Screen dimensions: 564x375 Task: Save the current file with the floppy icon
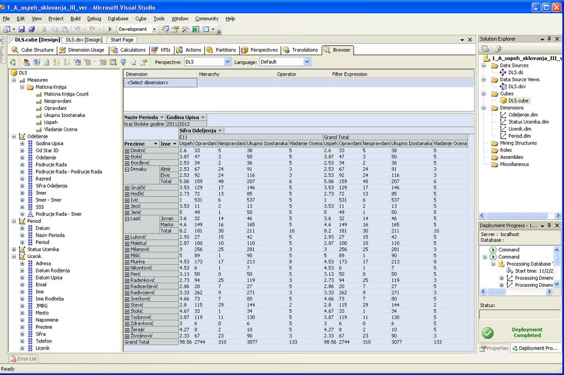pos(21,29)
